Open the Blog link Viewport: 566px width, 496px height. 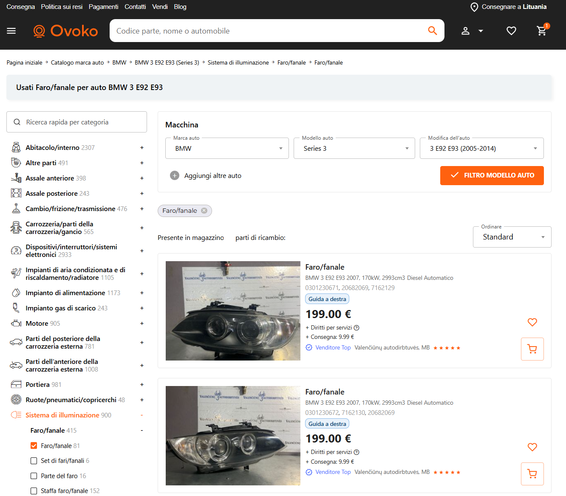pos(180,7)
